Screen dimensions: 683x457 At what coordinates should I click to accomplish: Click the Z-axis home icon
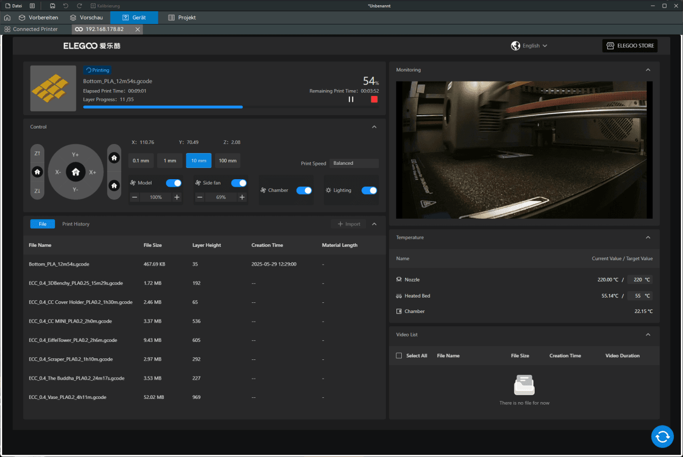click(x=37, y=172)
